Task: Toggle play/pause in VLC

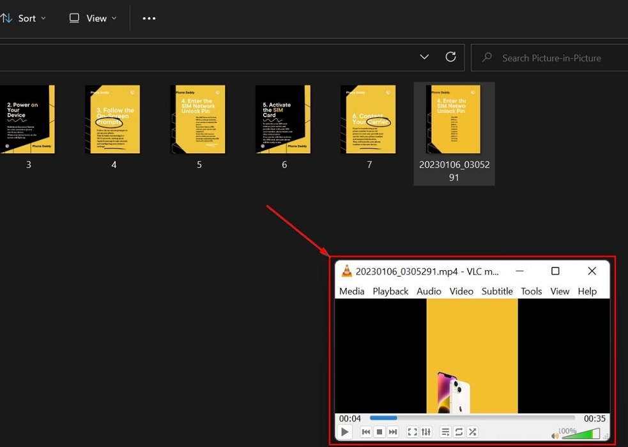Action: (344, 432)
